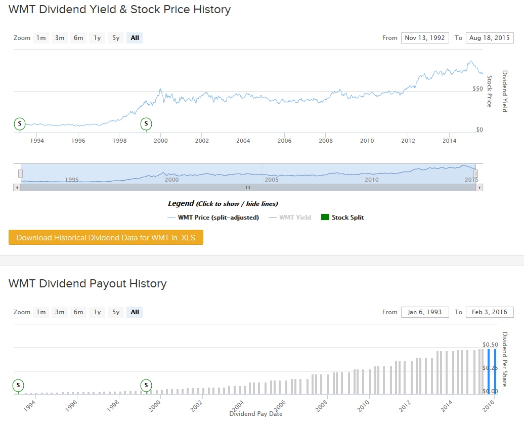Set price chart zoom to 1m
The image size is (524, 425).
[x=41, y=38]
